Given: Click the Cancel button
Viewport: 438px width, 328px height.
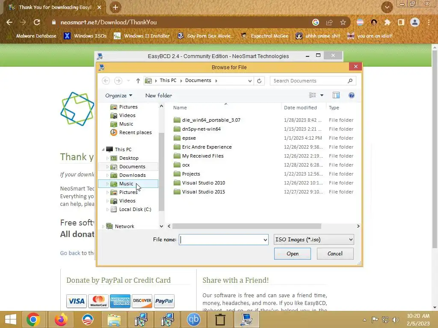Looking at the screenshot, I should point(335,254).
